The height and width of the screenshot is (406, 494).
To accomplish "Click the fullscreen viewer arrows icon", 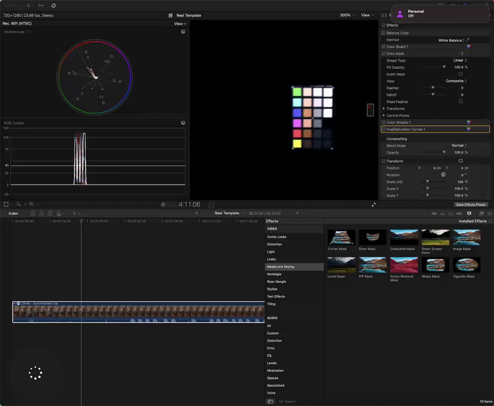I will 374,205.
